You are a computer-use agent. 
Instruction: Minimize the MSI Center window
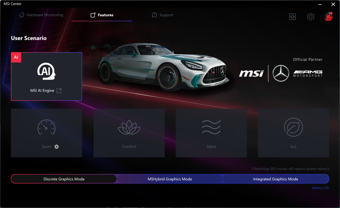(320, 4)
